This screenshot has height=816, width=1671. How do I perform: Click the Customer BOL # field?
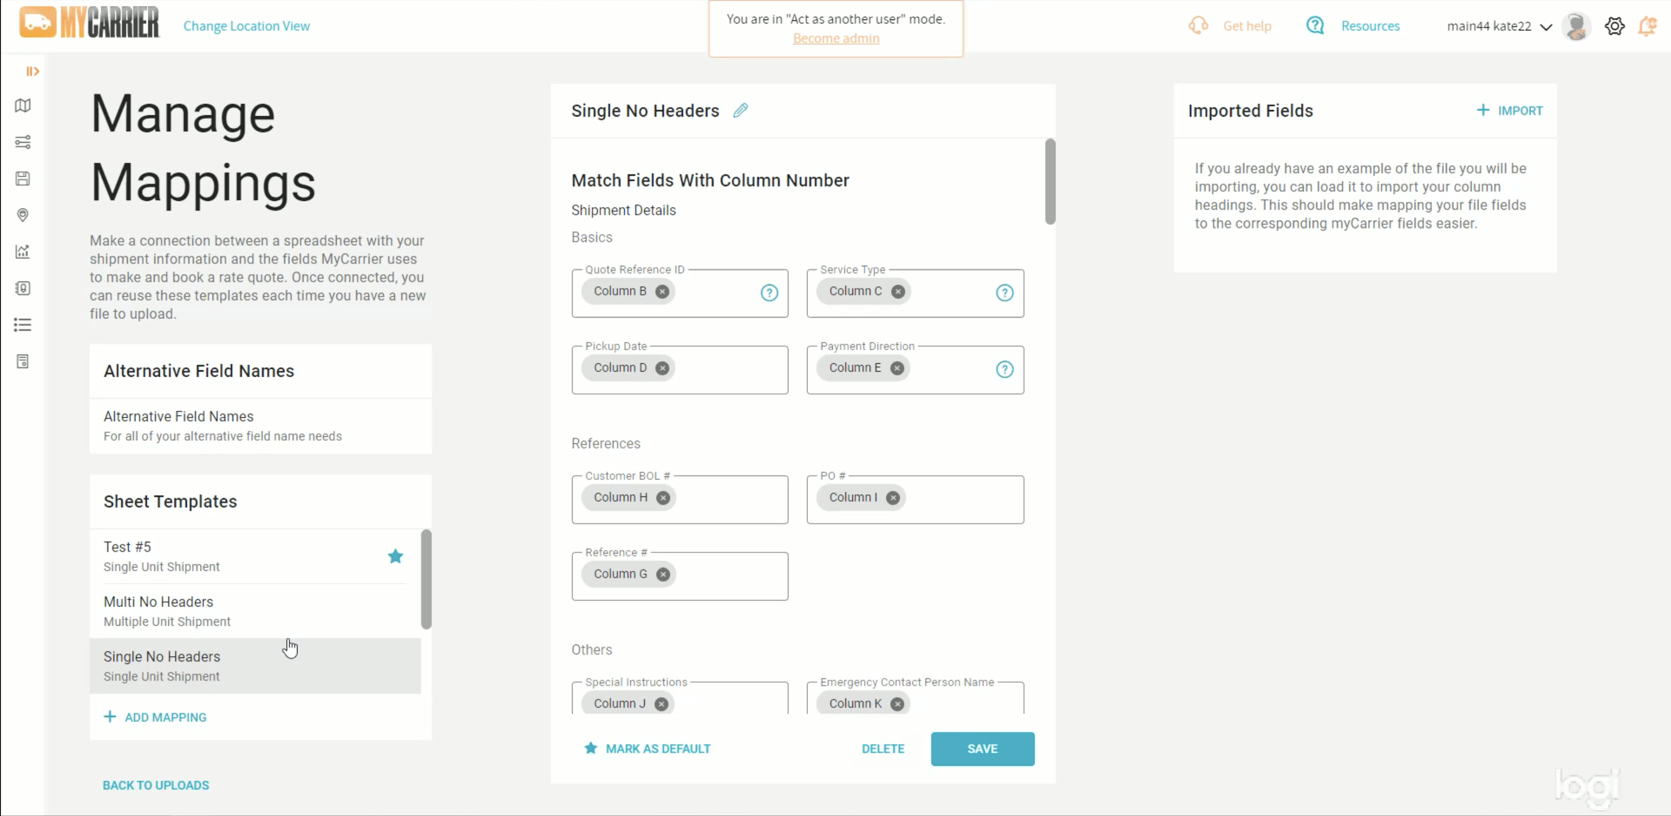pyautogui.click(x=679, y=499)
